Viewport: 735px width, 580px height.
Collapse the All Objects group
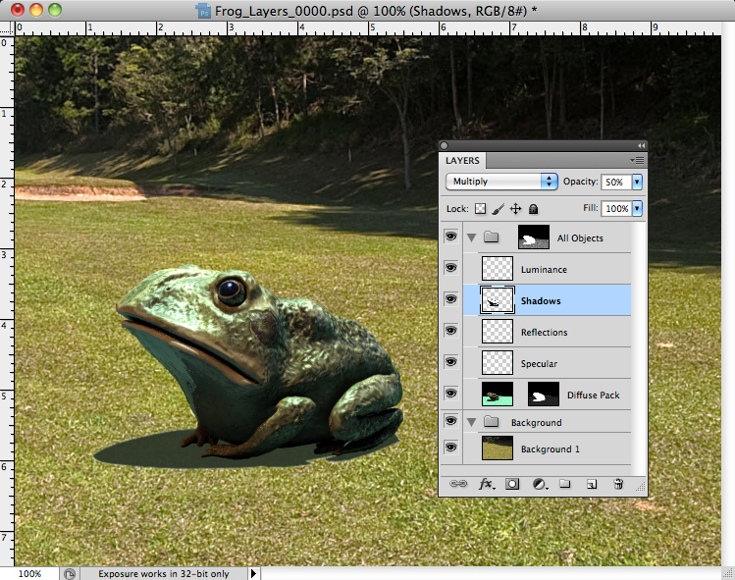472,237
